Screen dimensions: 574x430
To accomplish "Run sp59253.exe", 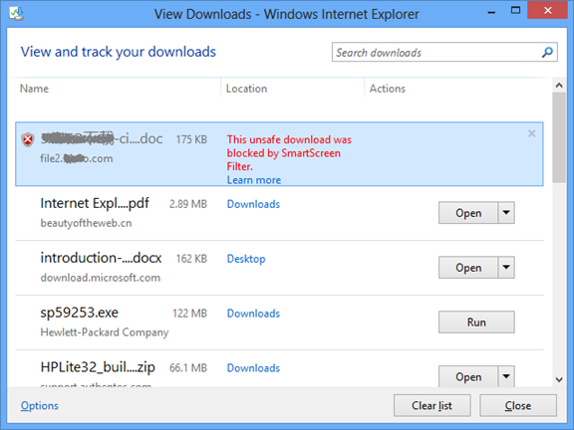I will click(x=476, y=322).
